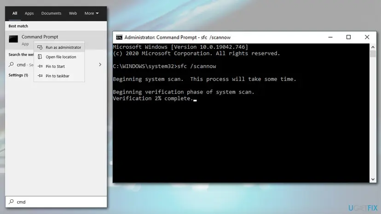Open the Documents search tab

point(51,13)
